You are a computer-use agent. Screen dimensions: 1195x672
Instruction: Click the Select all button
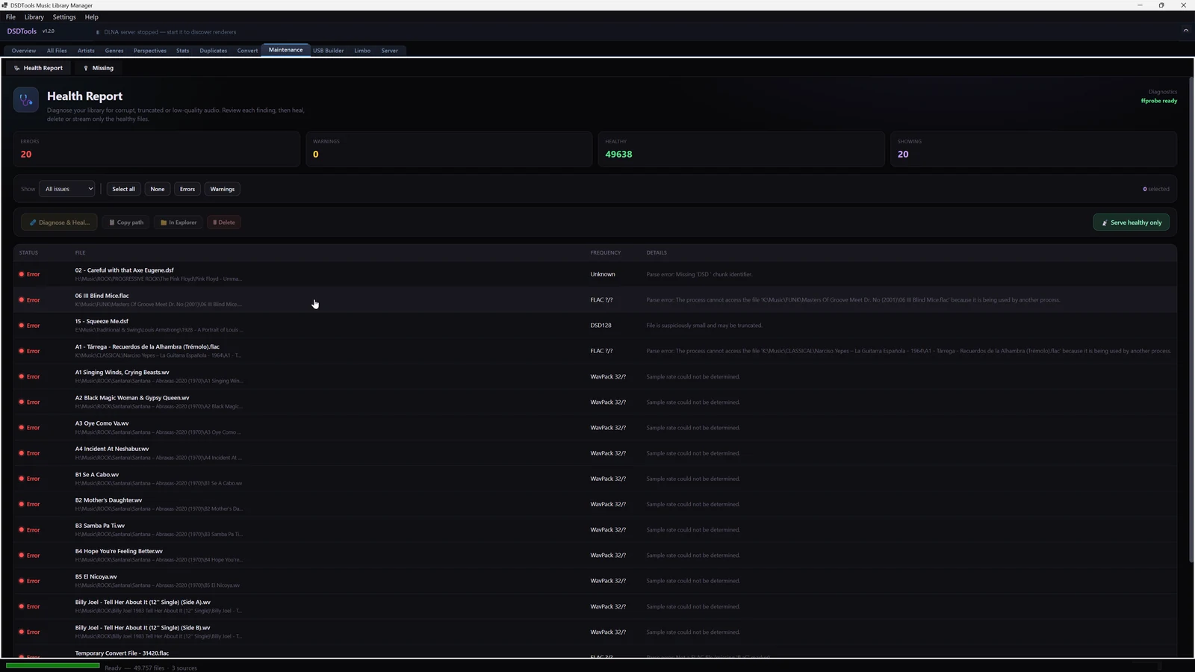124,189
